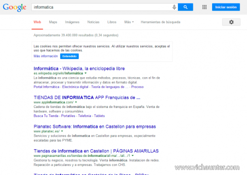Viewport: 247px width, 175px height.
Task: Open the Busca Tu Tienda sitelink
Action: [46, 116]
